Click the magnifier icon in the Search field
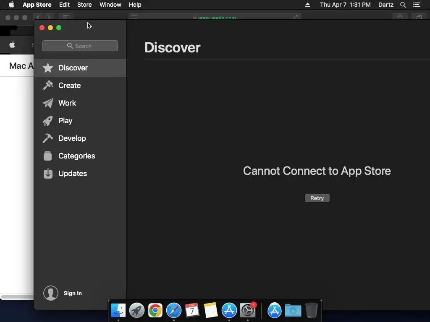The image size is (430, 322). coord(70,46)
